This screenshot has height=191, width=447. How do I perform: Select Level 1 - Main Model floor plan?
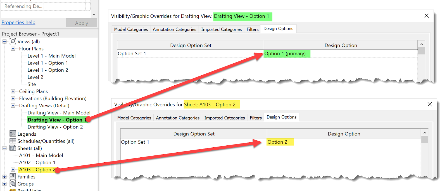[51, 56]
